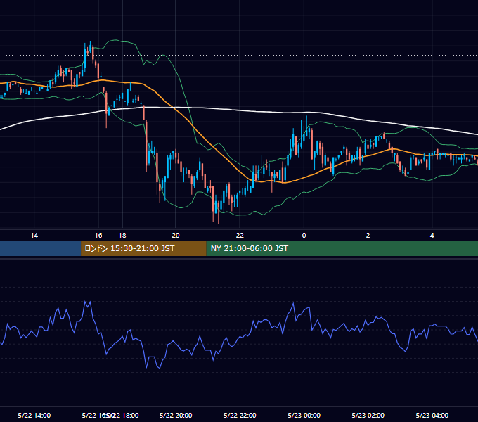Click the 0 hour label on price chart axis
This screenshot has width=478, height=422.
point(304,236)
